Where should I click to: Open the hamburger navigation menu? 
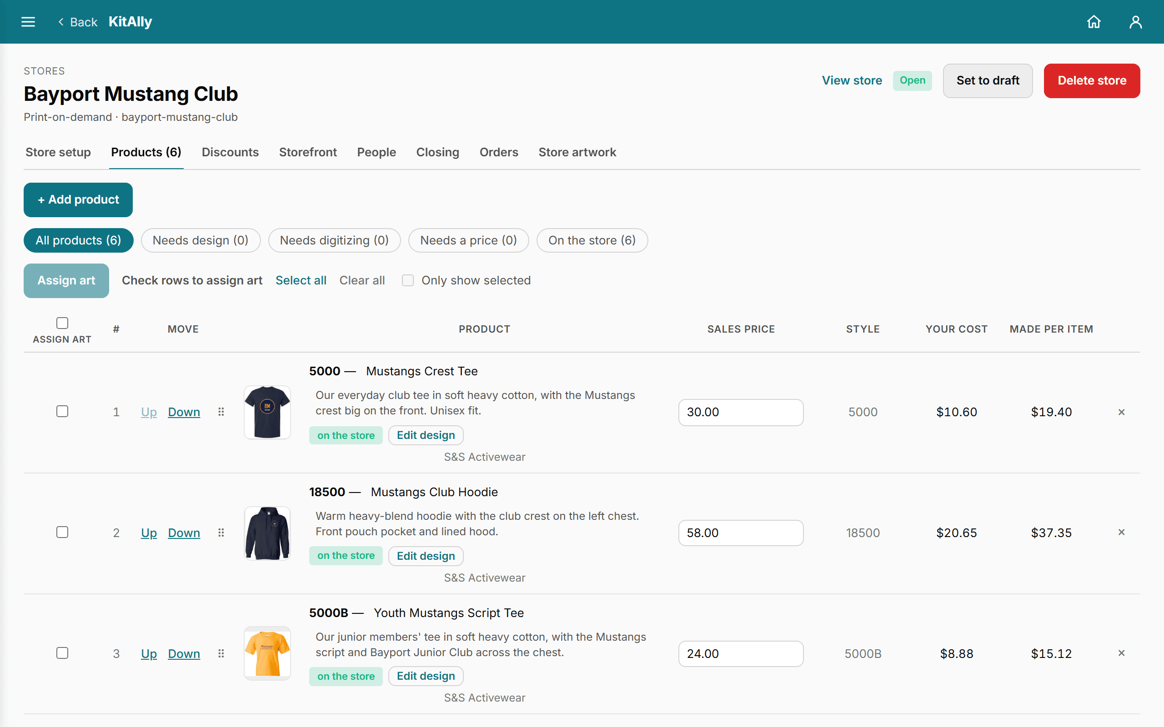tap(28, 22)
